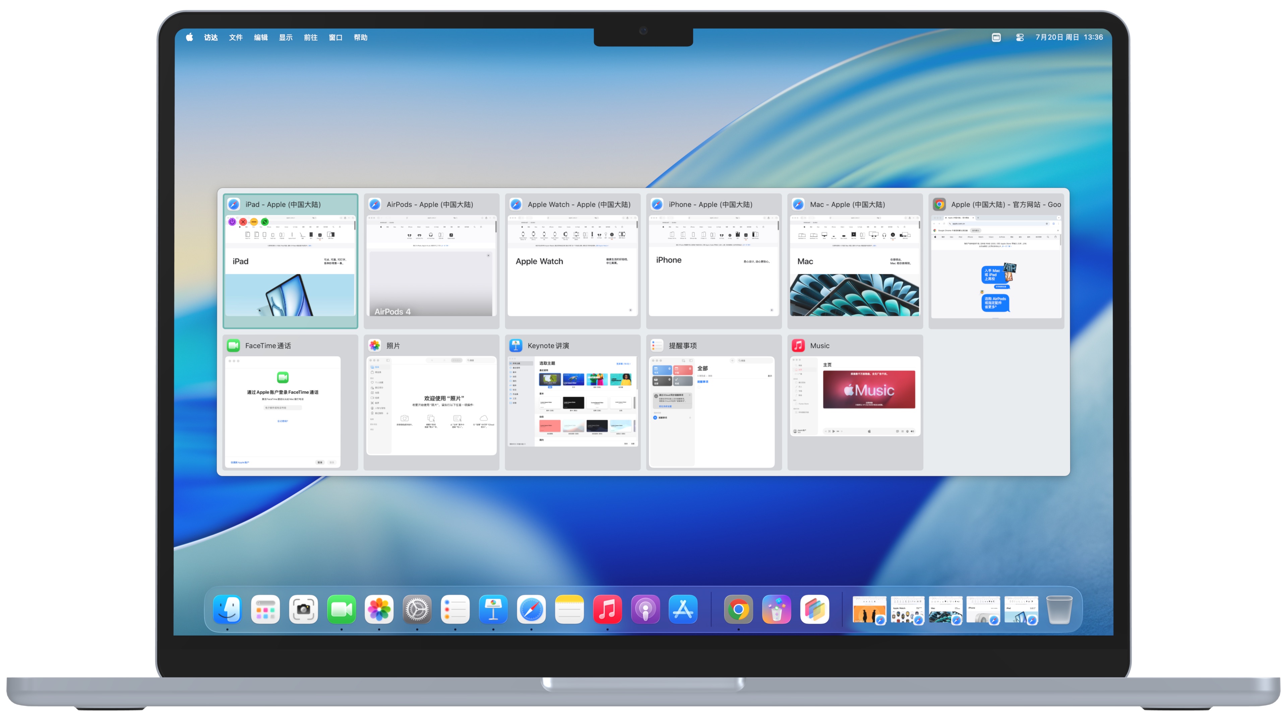Viewport: 1287px width, 724px height.
Task: Click the Notes icon in the Dock
Action: 569,610
